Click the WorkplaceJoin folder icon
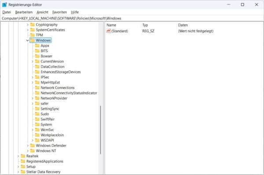This screenshot has height=175, width=264. point(37,135)
